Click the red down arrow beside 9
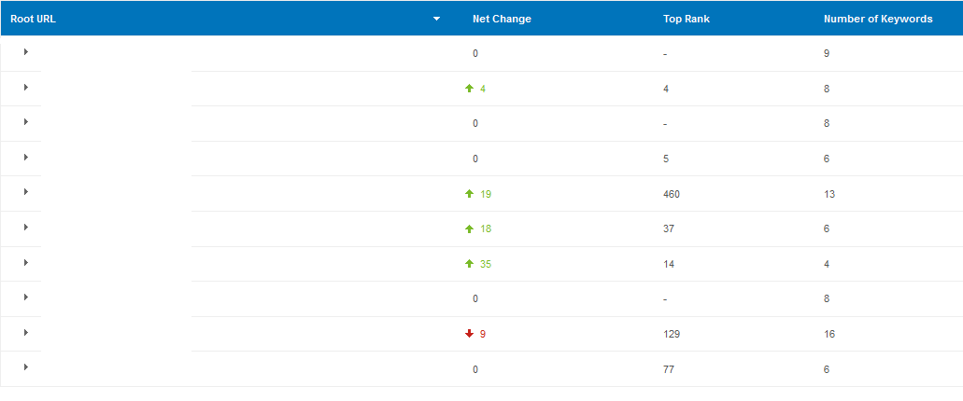Viewport: 963px width, 401px height. point(469,334)
